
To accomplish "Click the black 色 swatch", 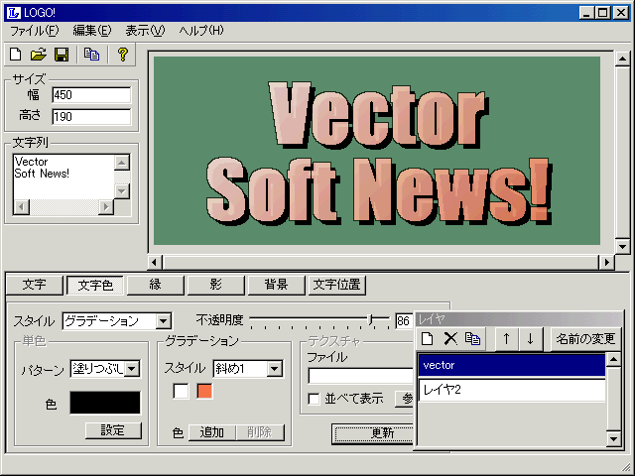I will pyautogui.click(x=105, y=403).
